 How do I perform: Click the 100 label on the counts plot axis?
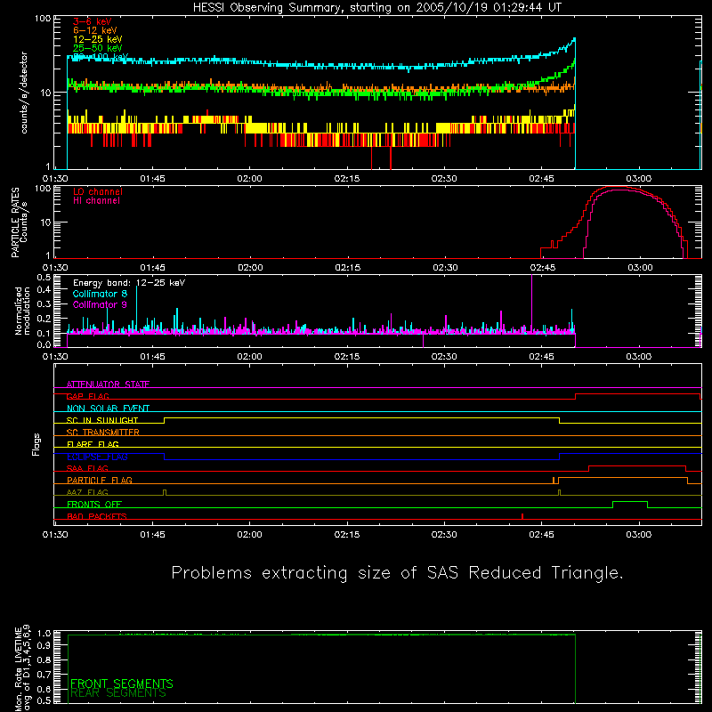pyautogui.click(x=43, y=19)
